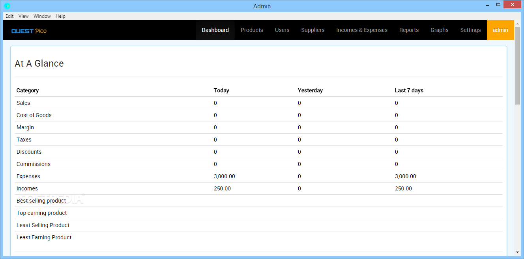Open the View menu
Viewport: 524px width, 259px height.
(24, 16)
